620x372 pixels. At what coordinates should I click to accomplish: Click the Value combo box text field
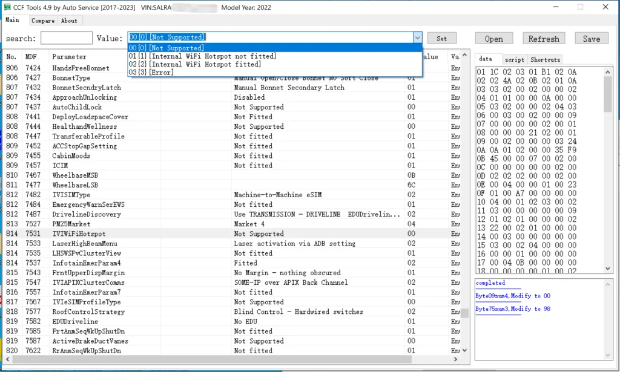click(271, 37)
